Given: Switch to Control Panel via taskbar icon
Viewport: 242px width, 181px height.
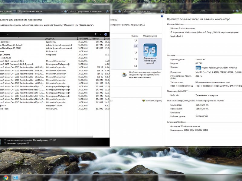Looking at the screenshot, I should tap(16, 178).
